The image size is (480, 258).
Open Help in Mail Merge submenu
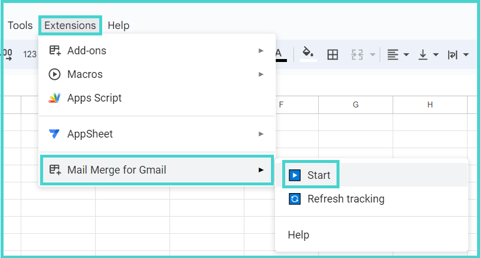coord(371,235)
